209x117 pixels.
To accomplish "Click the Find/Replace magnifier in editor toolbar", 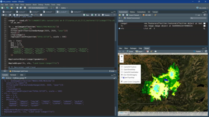I will [32, 15].
